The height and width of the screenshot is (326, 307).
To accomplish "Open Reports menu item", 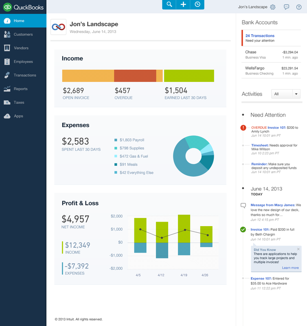I will pos(23,89).
